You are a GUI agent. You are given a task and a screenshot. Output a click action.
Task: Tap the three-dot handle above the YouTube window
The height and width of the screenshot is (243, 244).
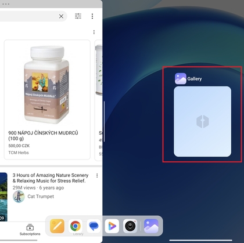6,4
